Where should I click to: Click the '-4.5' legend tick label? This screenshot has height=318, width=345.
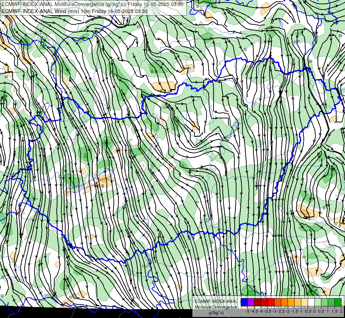coord(254,311)
